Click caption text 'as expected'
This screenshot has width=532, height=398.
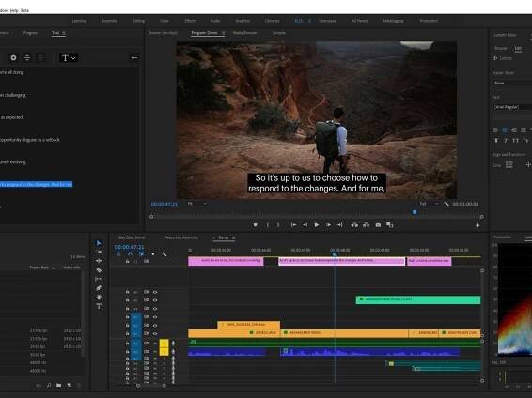click(12, 117)
